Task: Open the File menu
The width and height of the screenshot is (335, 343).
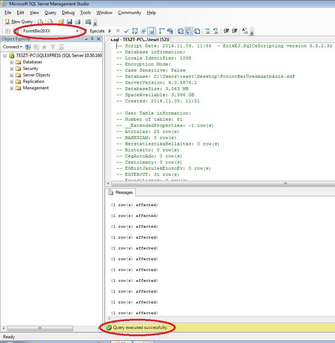Action: pos(8,13)
